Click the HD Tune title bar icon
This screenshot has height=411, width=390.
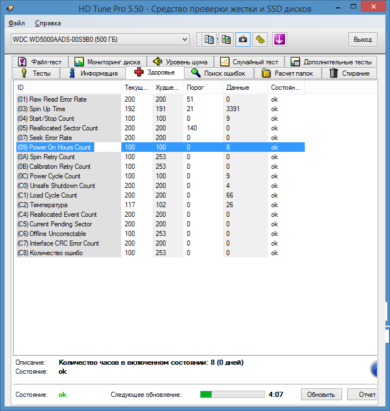(11, 8)
